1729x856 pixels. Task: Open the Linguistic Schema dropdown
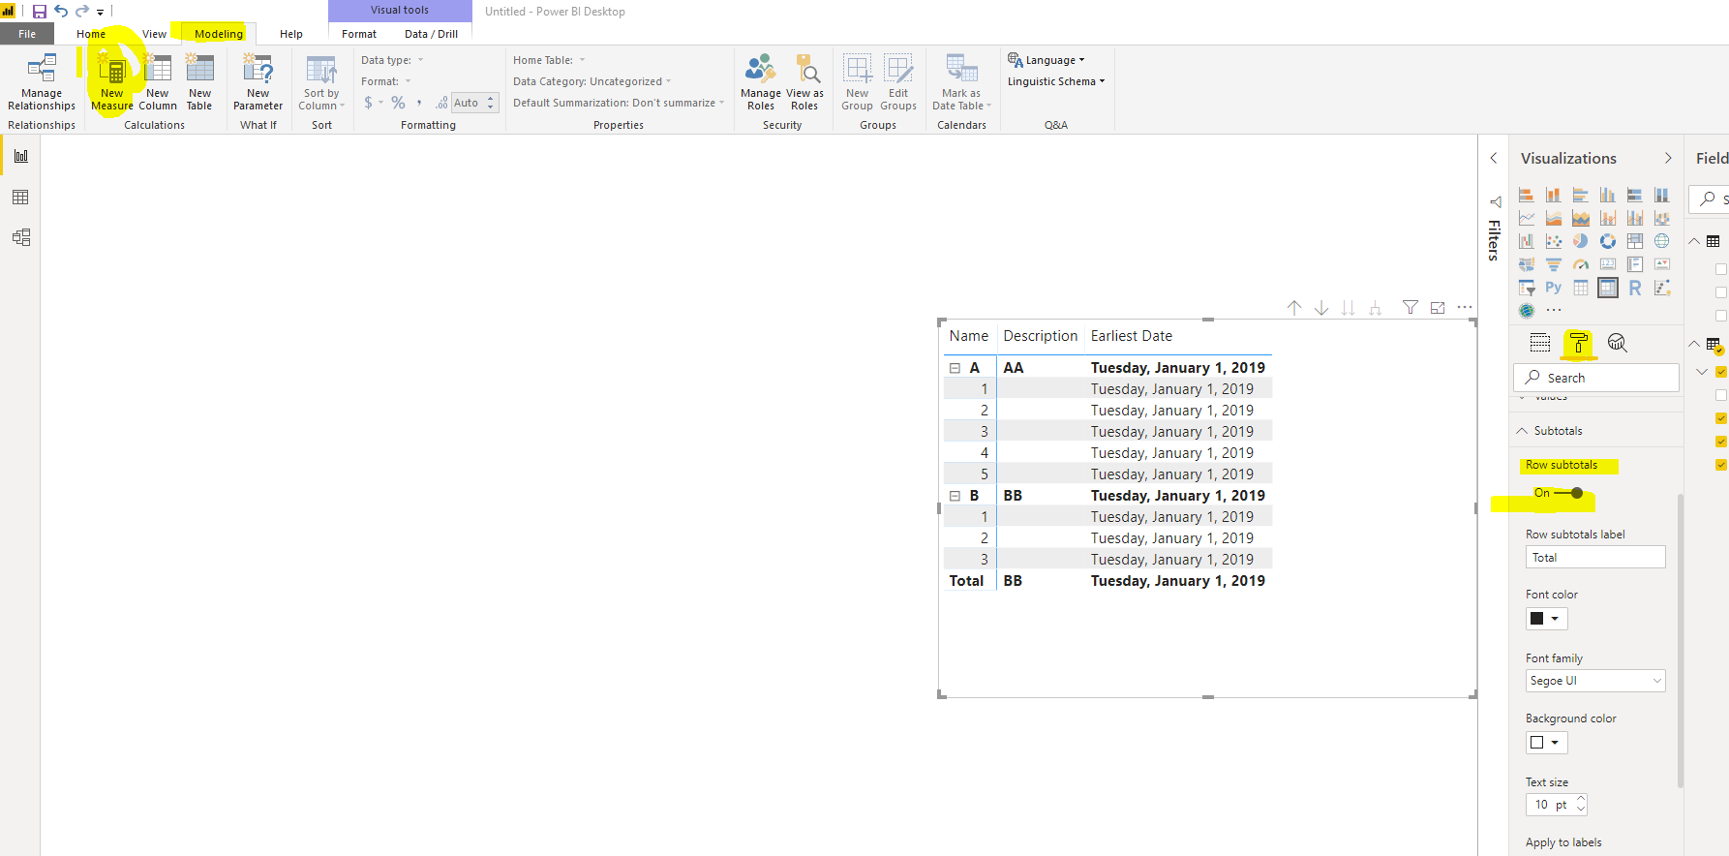pyautogui.click(x=1056, y=81)
